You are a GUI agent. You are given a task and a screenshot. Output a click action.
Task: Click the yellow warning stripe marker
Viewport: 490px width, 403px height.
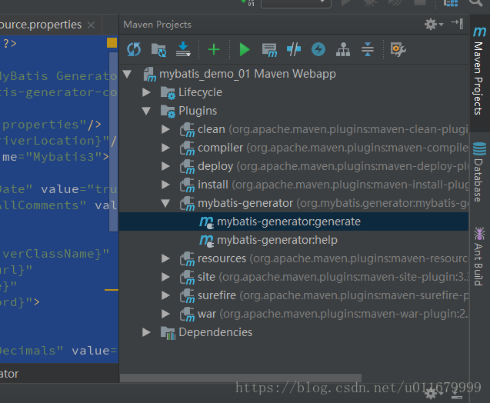[112, 290]
